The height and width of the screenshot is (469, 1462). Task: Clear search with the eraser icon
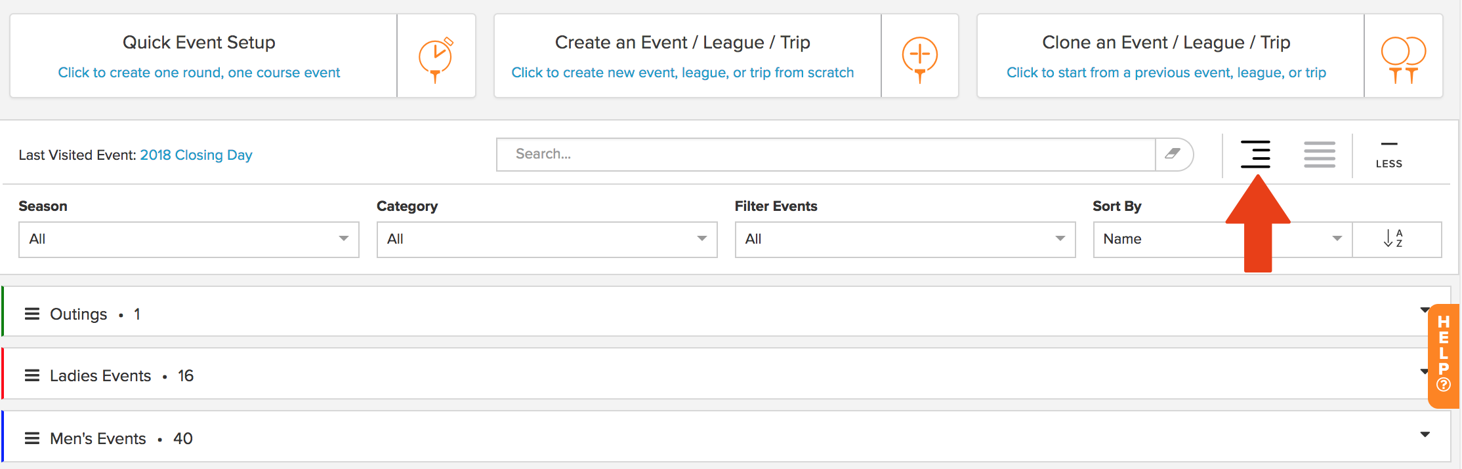(1173, 154)
